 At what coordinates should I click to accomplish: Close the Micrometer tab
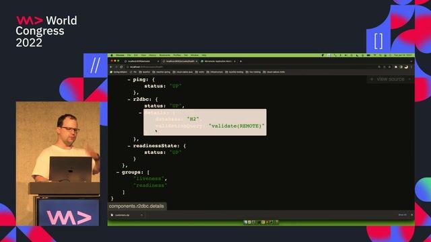tap(235, 61)
